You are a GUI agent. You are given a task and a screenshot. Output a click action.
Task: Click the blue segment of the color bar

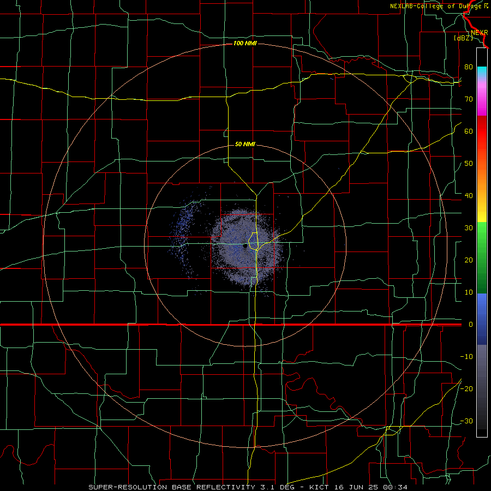coord(482,318)
